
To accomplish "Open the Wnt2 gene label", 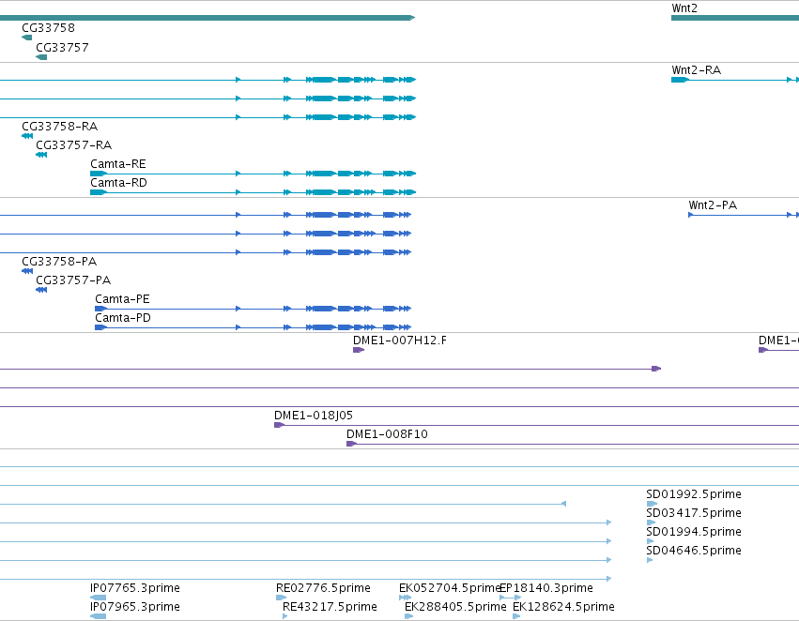I will 684,8.
